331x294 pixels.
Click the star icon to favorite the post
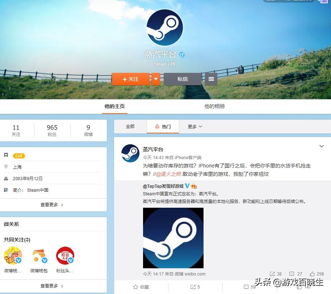coord(135,287)
